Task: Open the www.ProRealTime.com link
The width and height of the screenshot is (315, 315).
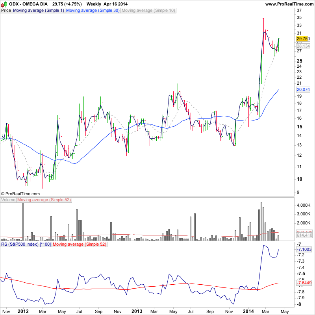Action: pos(289,4)
